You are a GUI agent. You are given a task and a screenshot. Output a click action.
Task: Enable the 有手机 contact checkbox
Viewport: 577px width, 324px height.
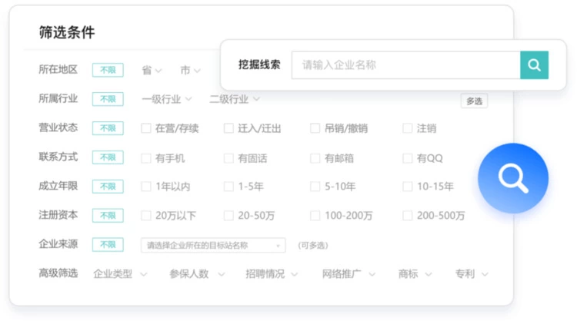(x=146, y=158)
